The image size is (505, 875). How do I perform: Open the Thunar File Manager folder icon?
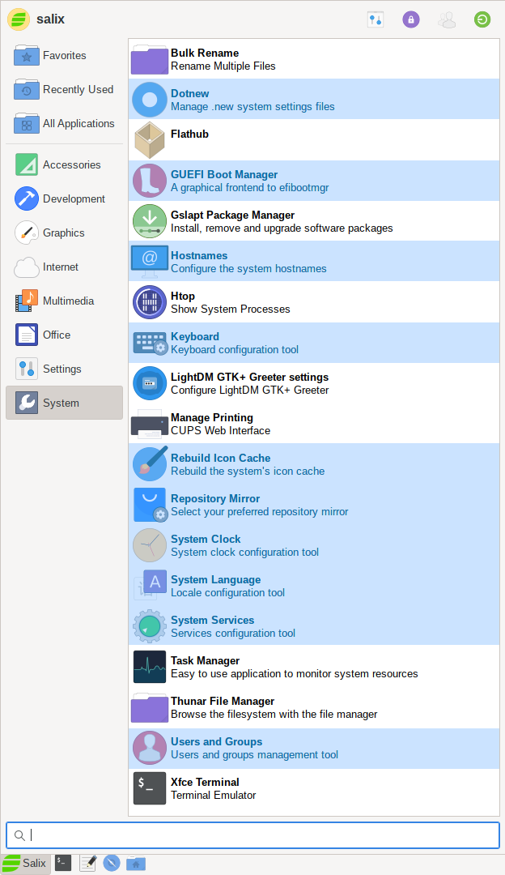point(150,707)
